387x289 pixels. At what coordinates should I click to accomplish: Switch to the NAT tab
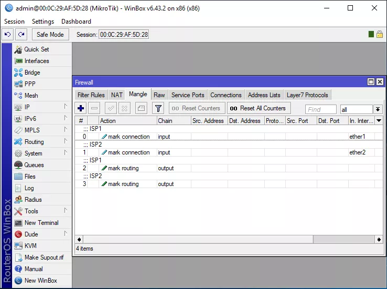(117, 95)
